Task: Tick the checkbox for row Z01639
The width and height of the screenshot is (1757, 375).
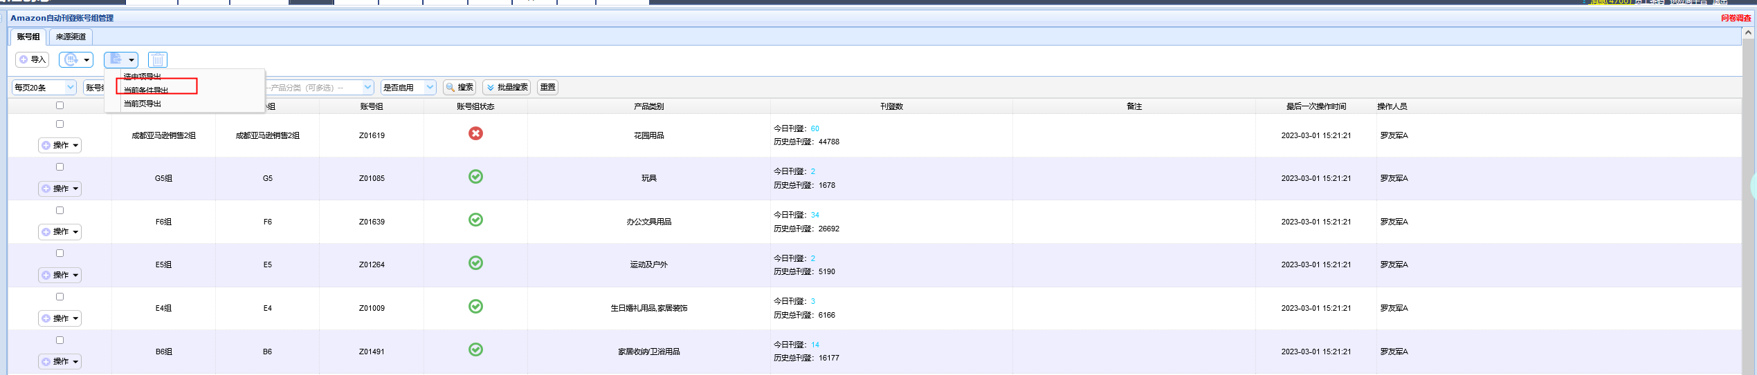Action: point(60,211)
